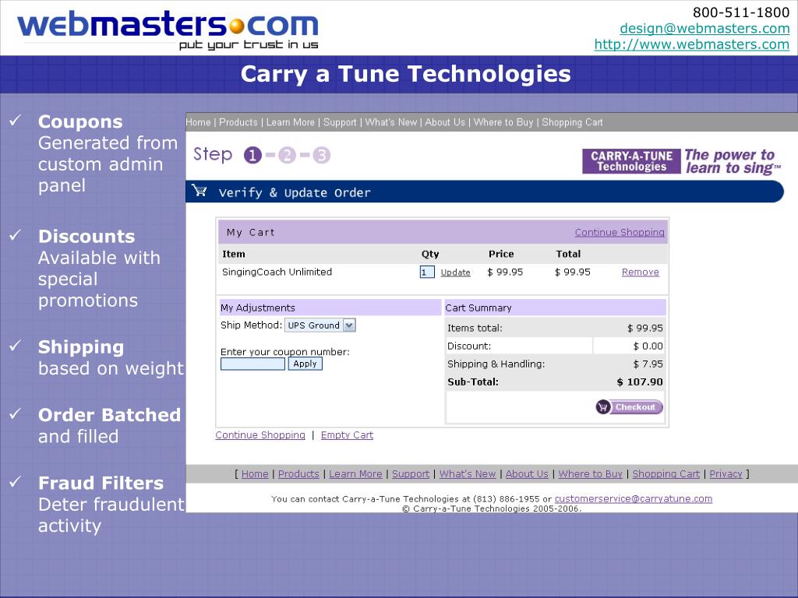Viewport: 798px width, 598px height.
Task: Click the Order Batched heading
Action: [109, 415]
